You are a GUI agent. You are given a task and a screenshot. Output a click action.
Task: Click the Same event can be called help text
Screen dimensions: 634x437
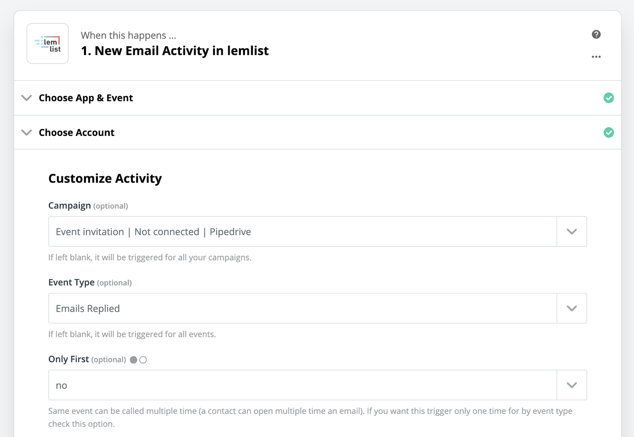tap(310, 417)
